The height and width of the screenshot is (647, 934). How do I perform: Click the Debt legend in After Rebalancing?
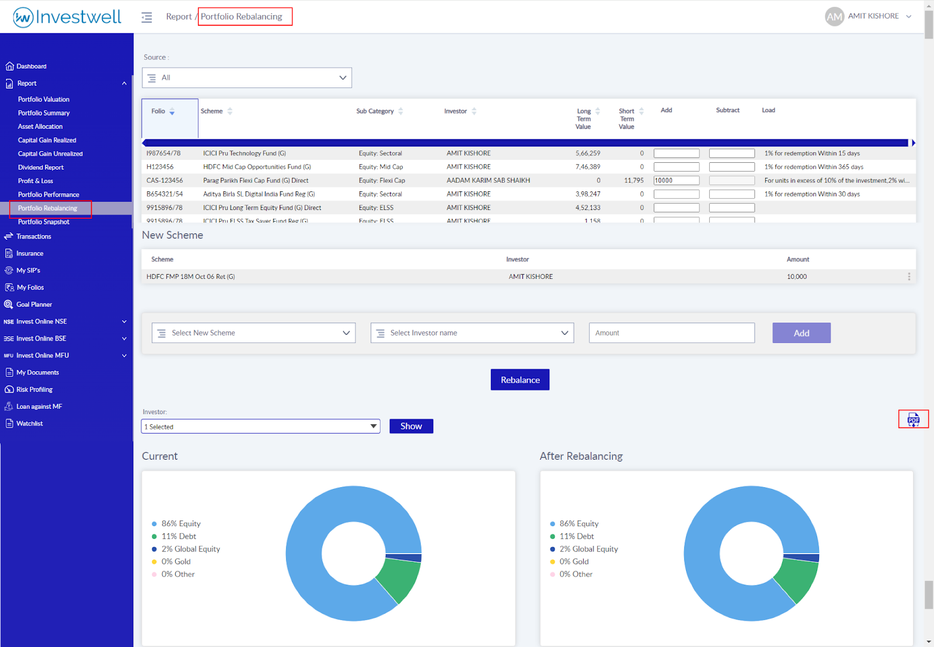[572, 537]
